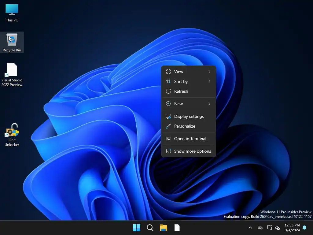Select Open in Terminal
The image size is (313, 235).
click(x=189, y=139)
